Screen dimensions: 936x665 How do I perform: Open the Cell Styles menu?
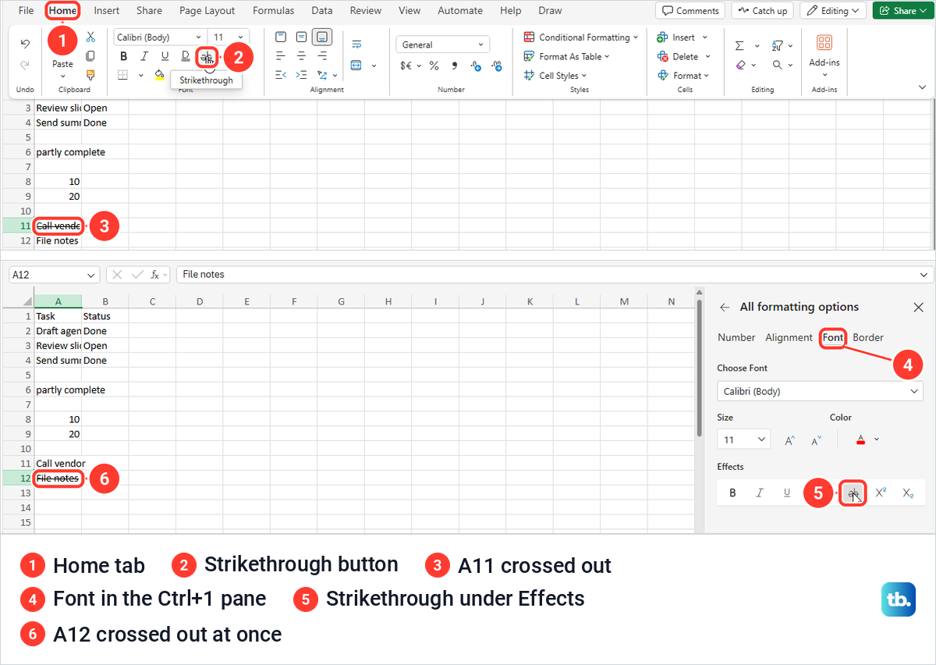pyautogui.click(x=555, y=76)
